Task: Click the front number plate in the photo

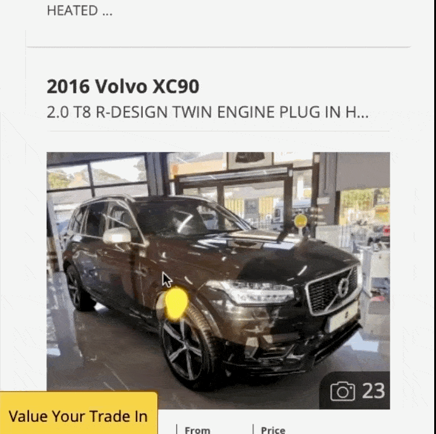Action: 344,316
